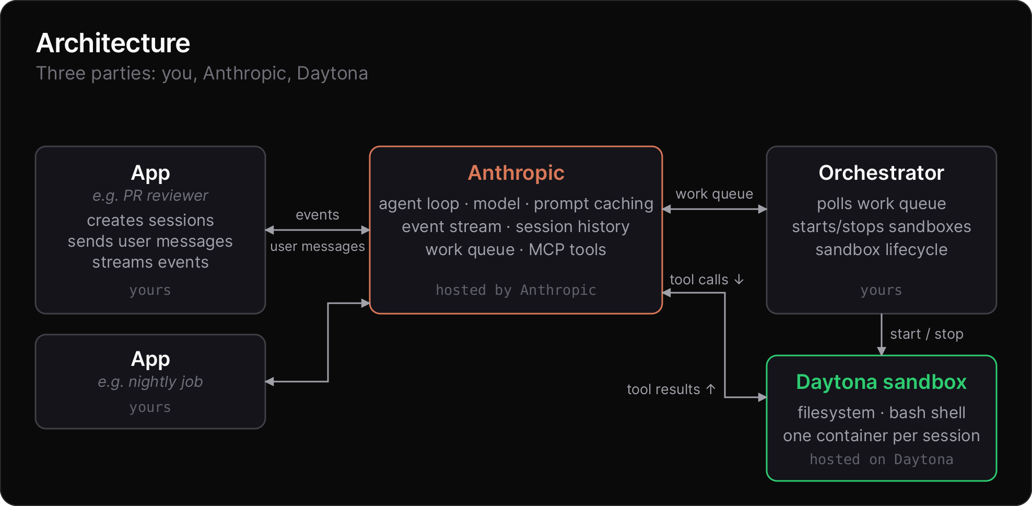Click the 'tool calls ↓' label
This screenshot has width=1032, height=506.
click(x=707, y=280)
